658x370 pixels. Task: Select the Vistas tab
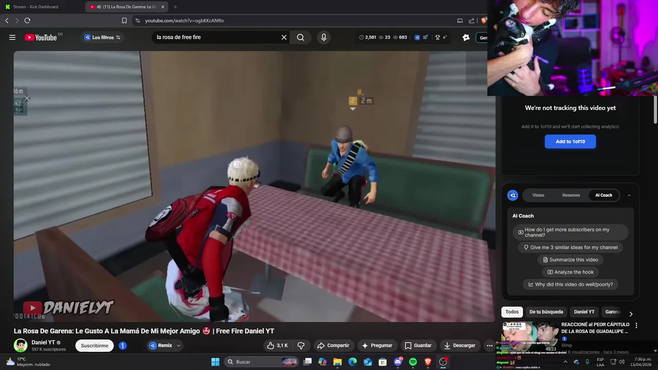(x=538, y=195)
